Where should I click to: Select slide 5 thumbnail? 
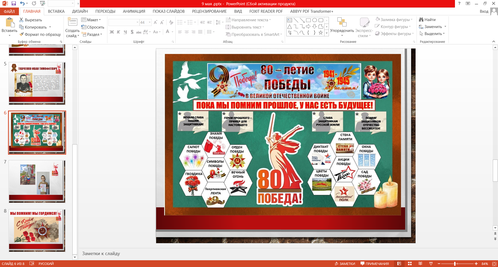click(x=37, y=83)
